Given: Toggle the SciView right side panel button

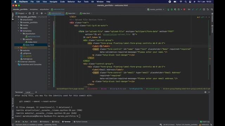Looking at the screenshot, I should pyautogui.click(x=212, y=29).
